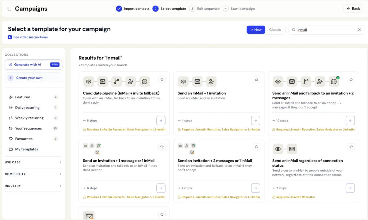Favourite the Candidate pipeline template with its star
This screenshot has height=220, width=368.
tap(162, 79)
